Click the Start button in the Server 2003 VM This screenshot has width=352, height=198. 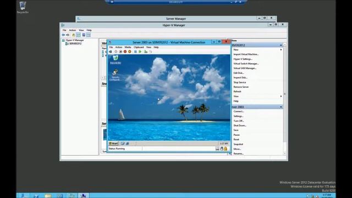(113, 143)
